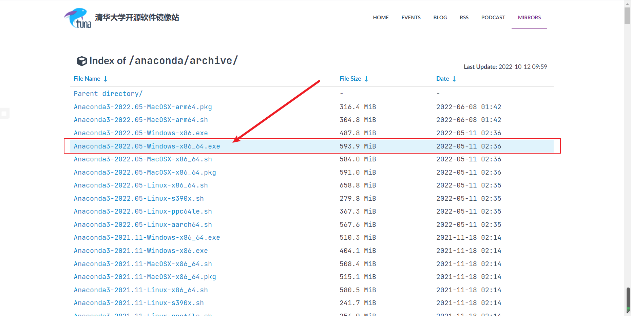Click the Index of /anaconda/archive/ heading
Screen dimensions: 631x316
click(x=164, y=61)
